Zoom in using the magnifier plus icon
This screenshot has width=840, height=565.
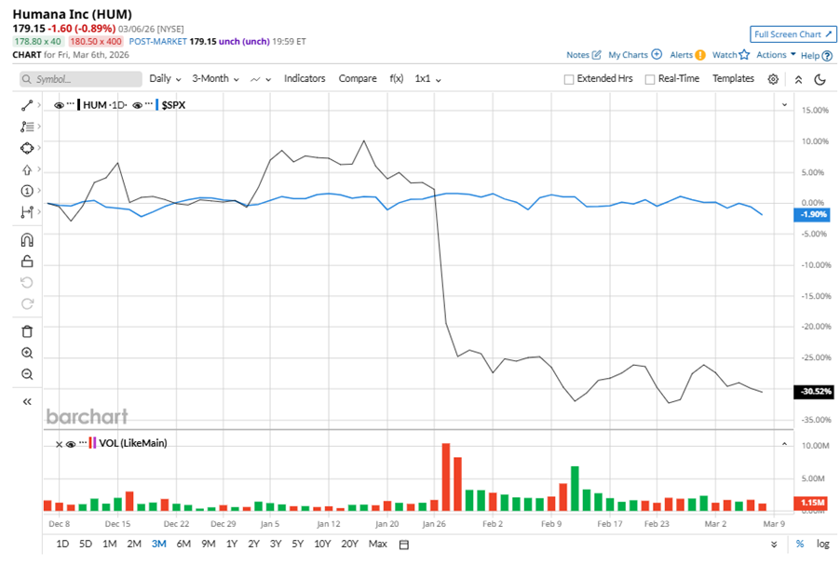(27, 353)
